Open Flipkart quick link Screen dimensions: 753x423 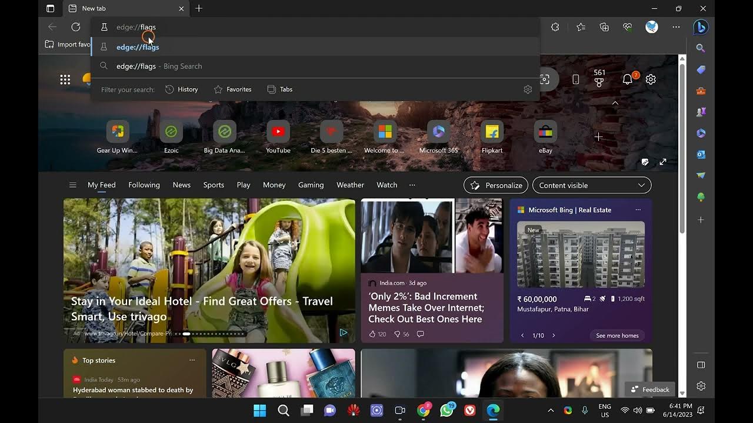click(x=492, y=137)
